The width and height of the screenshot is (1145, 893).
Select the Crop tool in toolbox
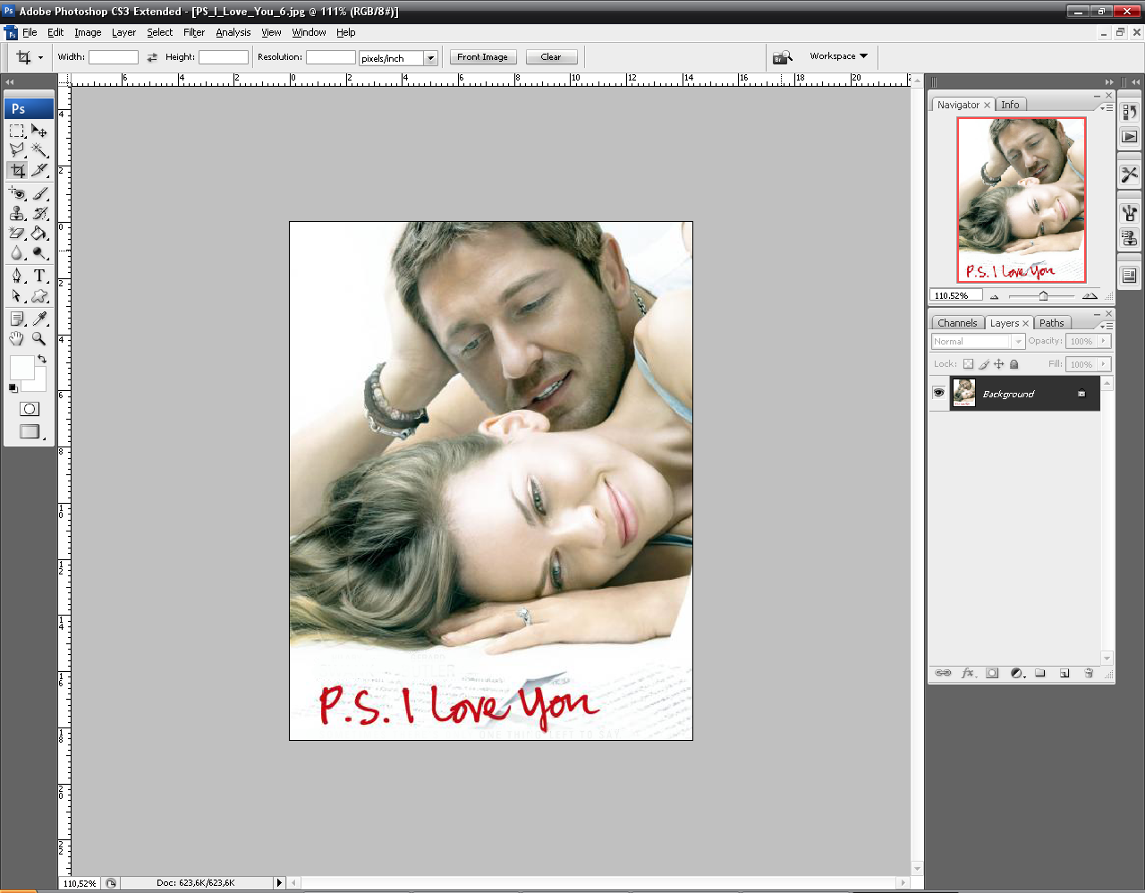coord(17,170)
